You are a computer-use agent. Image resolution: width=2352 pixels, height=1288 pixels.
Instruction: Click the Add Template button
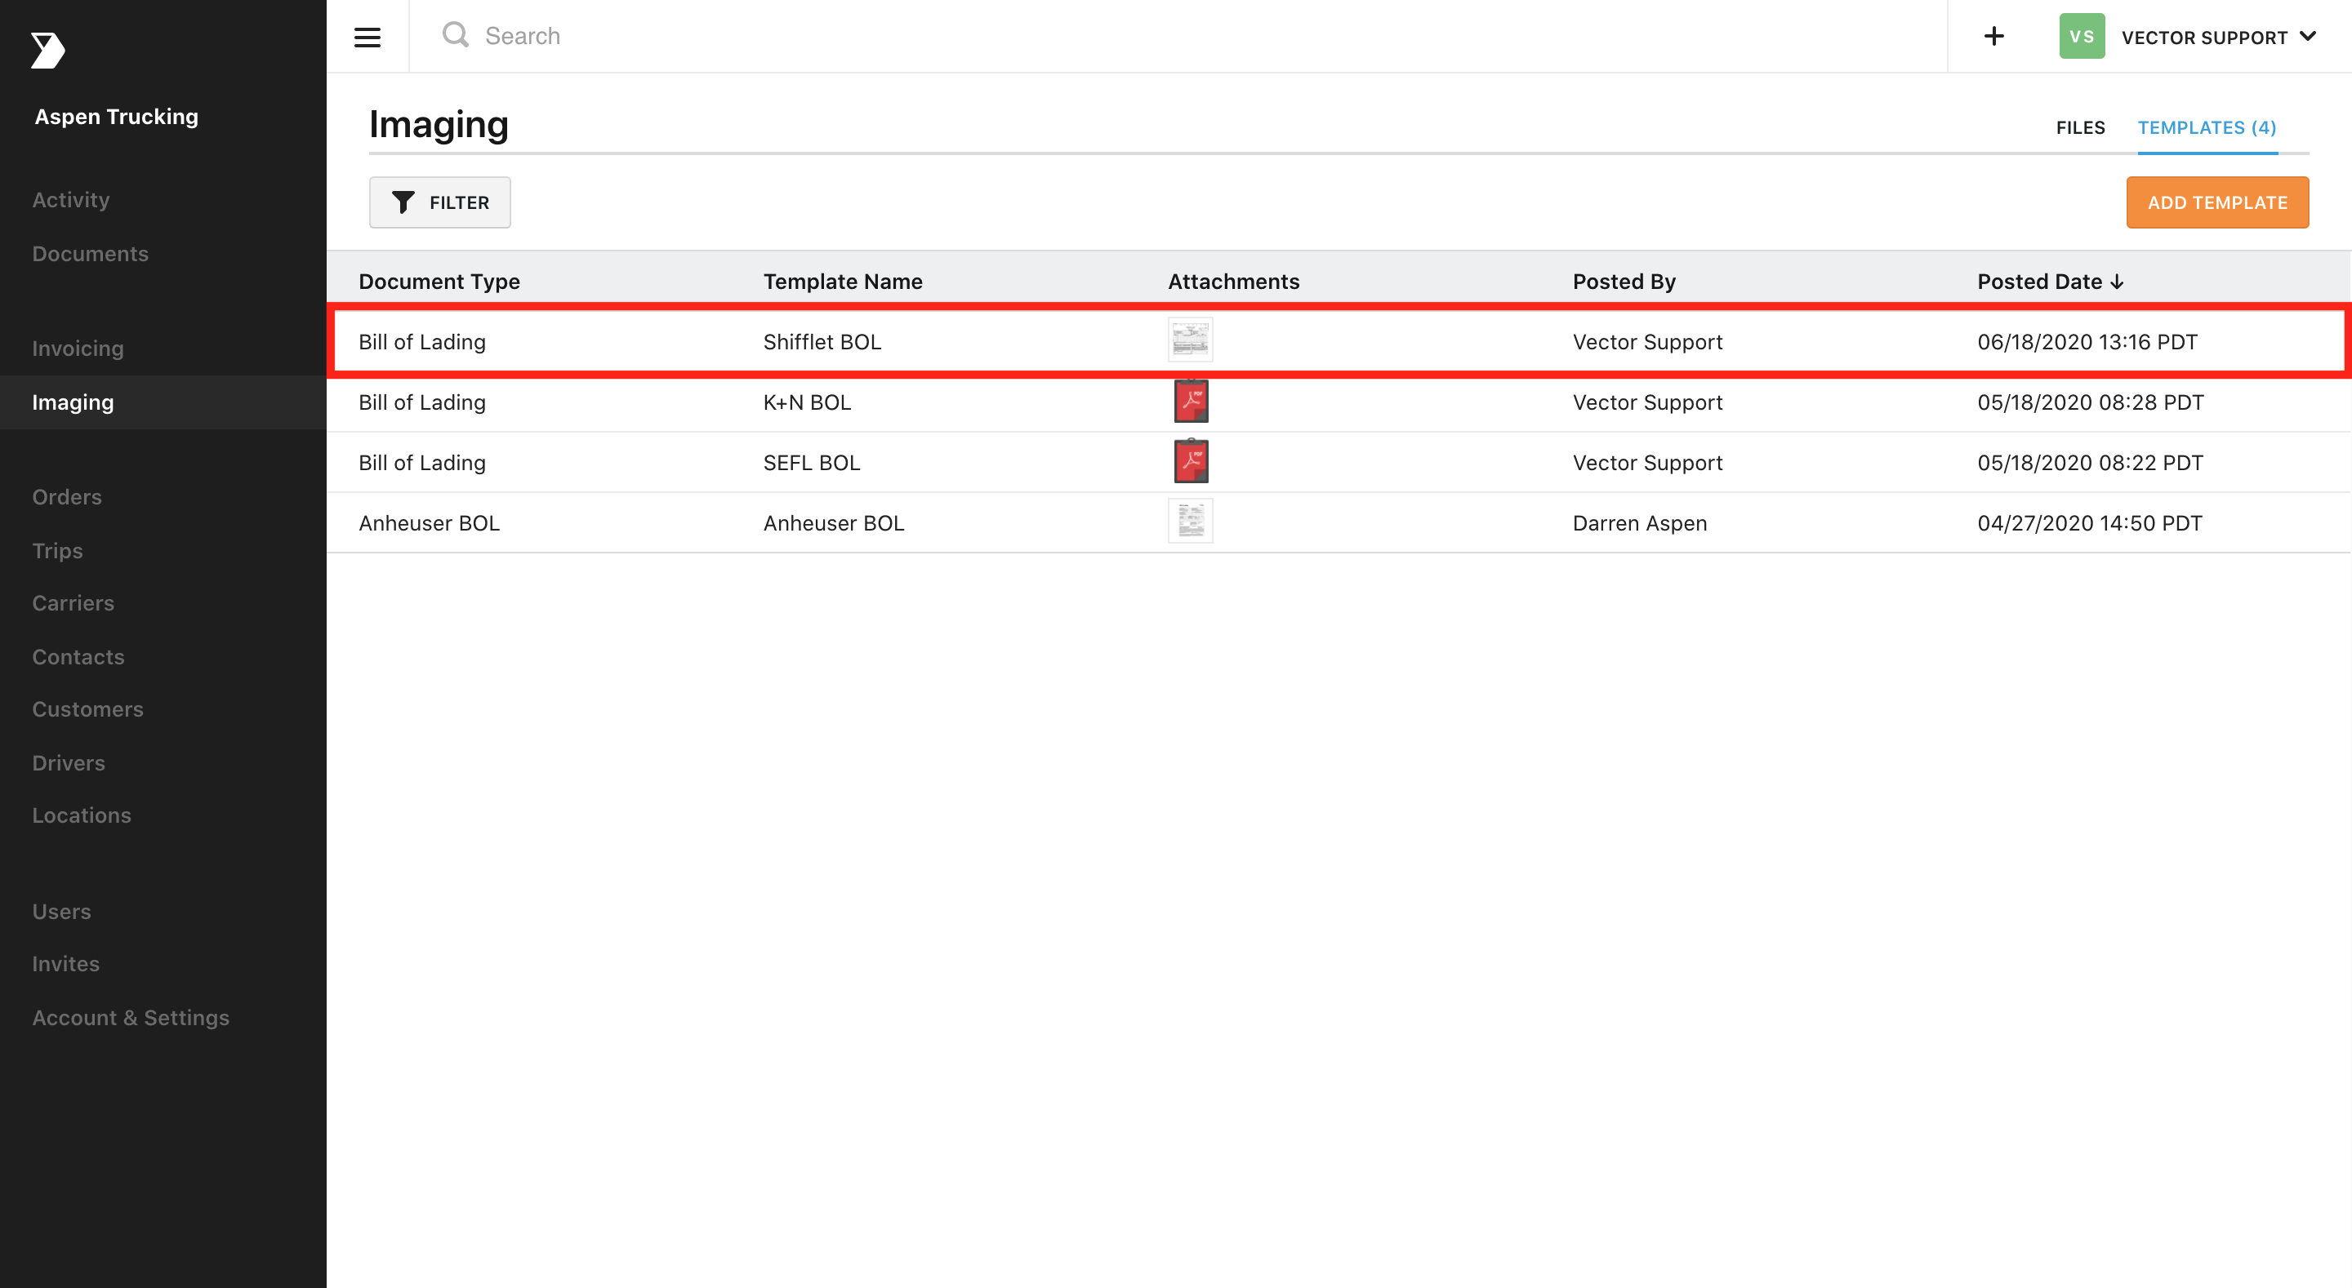2217,202
